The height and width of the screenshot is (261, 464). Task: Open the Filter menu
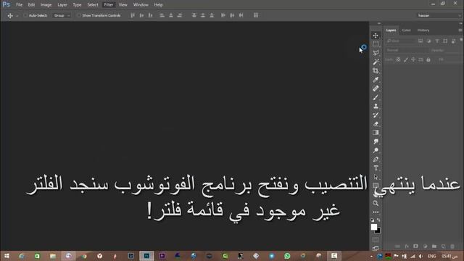(109, 5)
